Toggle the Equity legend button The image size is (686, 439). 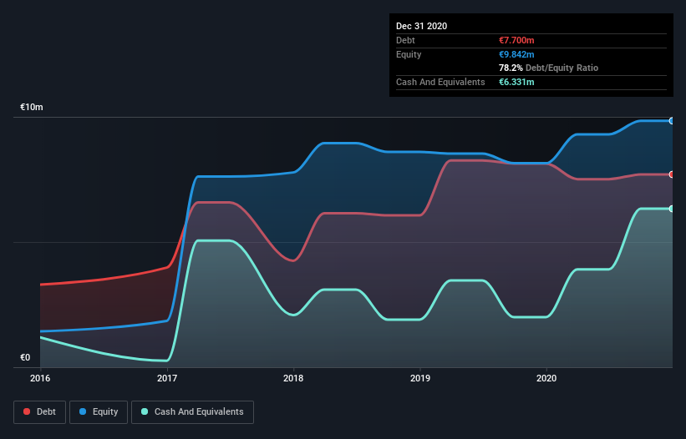(x=99, y=412)
